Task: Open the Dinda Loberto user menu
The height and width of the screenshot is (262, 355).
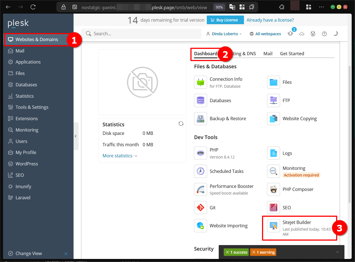Action: click(224, 34)
